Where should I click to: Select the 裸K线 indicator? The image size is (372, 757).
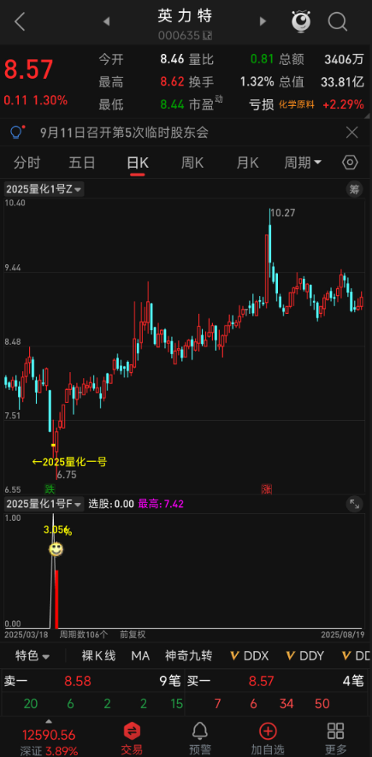click(x=98, y=655)
